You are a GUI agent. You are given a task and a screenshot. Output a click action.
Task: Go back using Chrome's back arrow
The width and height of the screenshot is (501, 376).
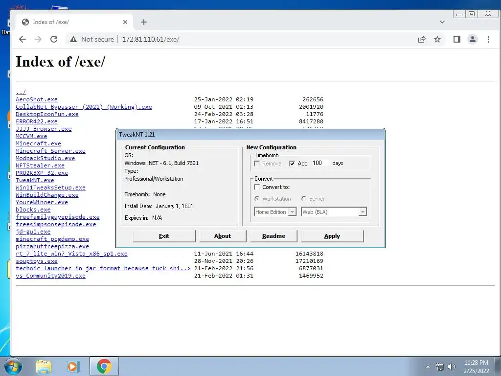(x=23, y=39)
